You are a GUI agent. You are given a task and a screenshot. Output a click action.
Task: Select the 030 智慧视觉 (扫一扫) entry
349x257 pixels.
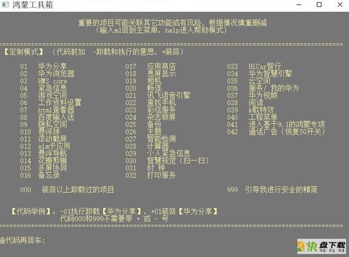coord(167,161)
